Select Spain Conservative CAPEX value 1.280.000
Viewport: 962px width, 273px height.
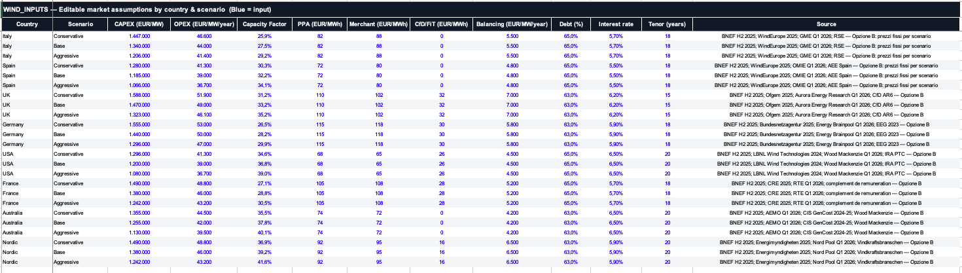[x=139, y=65]
